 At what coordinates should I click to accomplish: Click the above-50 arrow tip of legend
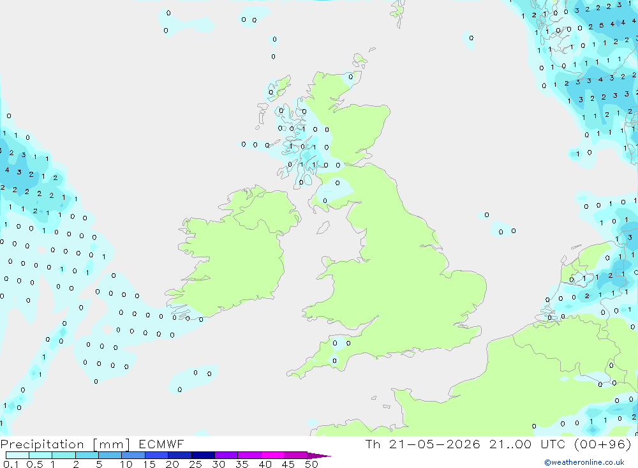pyautogui.click(x=319, y=456)
